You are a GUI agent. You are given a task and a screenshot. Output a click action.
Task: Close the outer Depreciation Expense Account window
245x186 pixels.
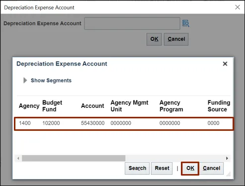238,7
